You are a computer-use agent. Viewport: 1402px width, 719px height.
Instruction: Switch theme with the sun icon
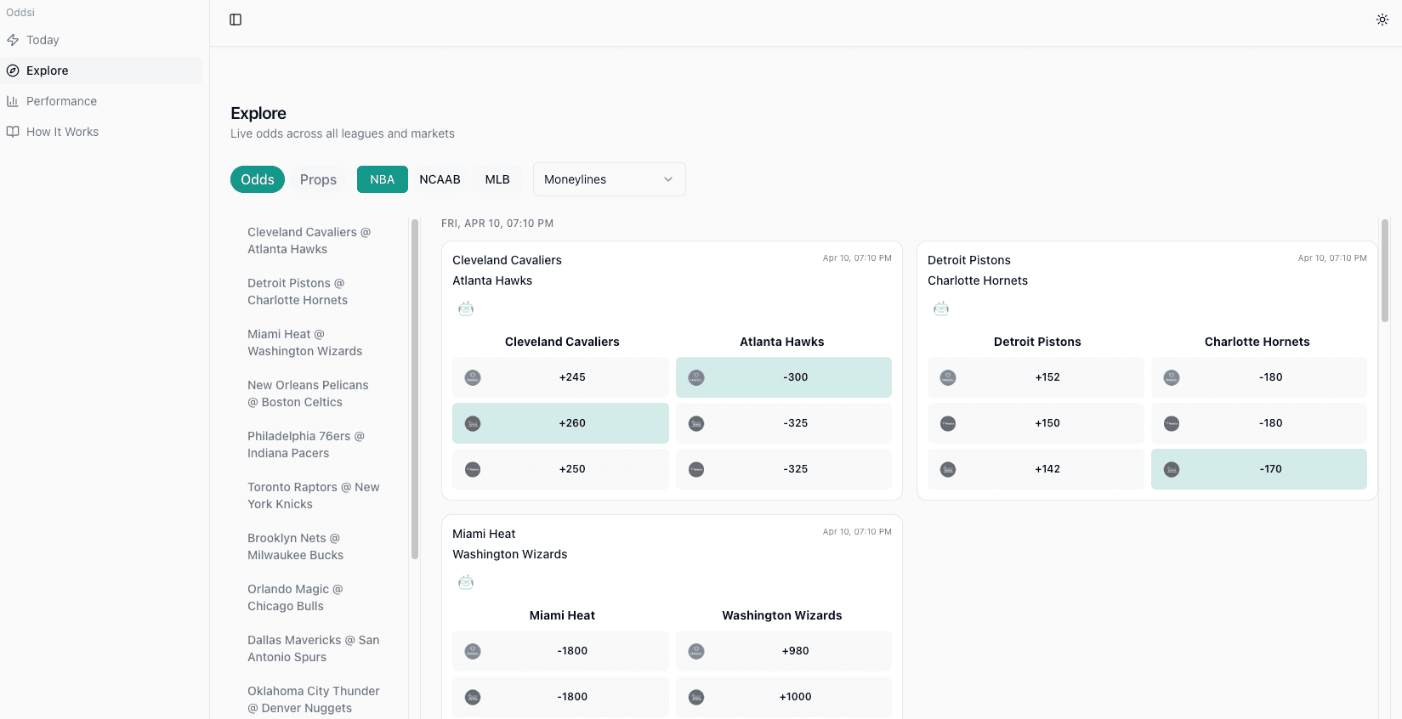[1382, 20]
